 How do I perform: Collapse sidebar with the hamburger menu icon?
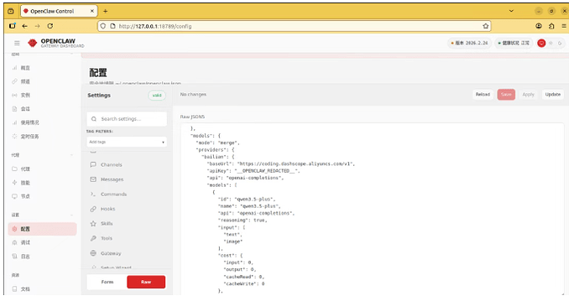coord(17,44)
